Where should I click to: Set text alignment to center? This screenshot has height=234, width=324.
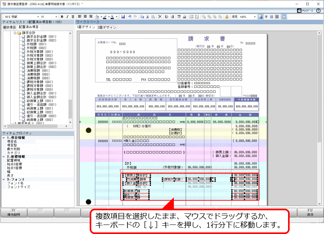(x=85, y=17)
